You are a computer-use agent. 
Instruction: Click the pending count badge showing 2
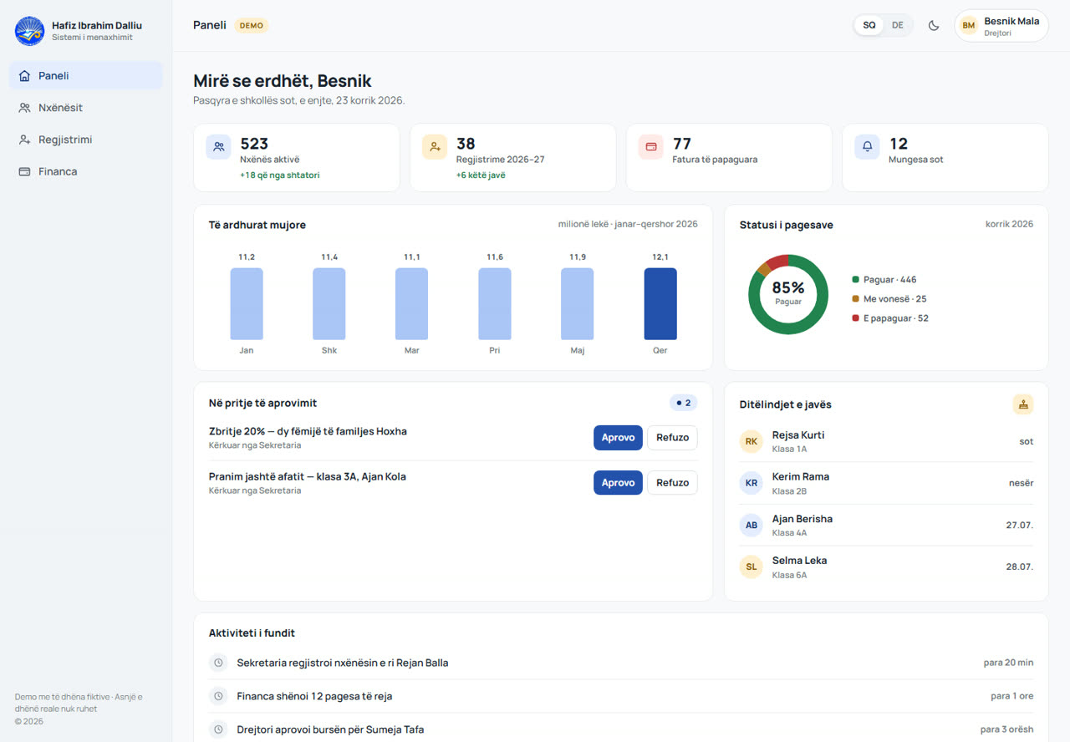pos(684,403)
